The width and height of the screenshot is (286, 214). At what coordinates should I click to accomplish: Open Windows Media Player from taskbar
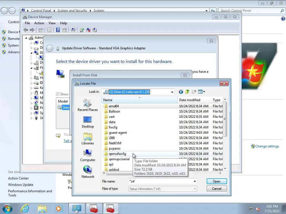[x=59, y=208]
